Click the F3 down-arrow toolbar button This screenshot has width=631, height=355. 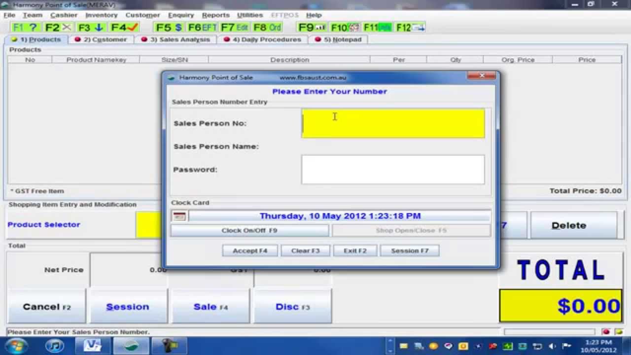pyautogui.click(x=91, y=27)
